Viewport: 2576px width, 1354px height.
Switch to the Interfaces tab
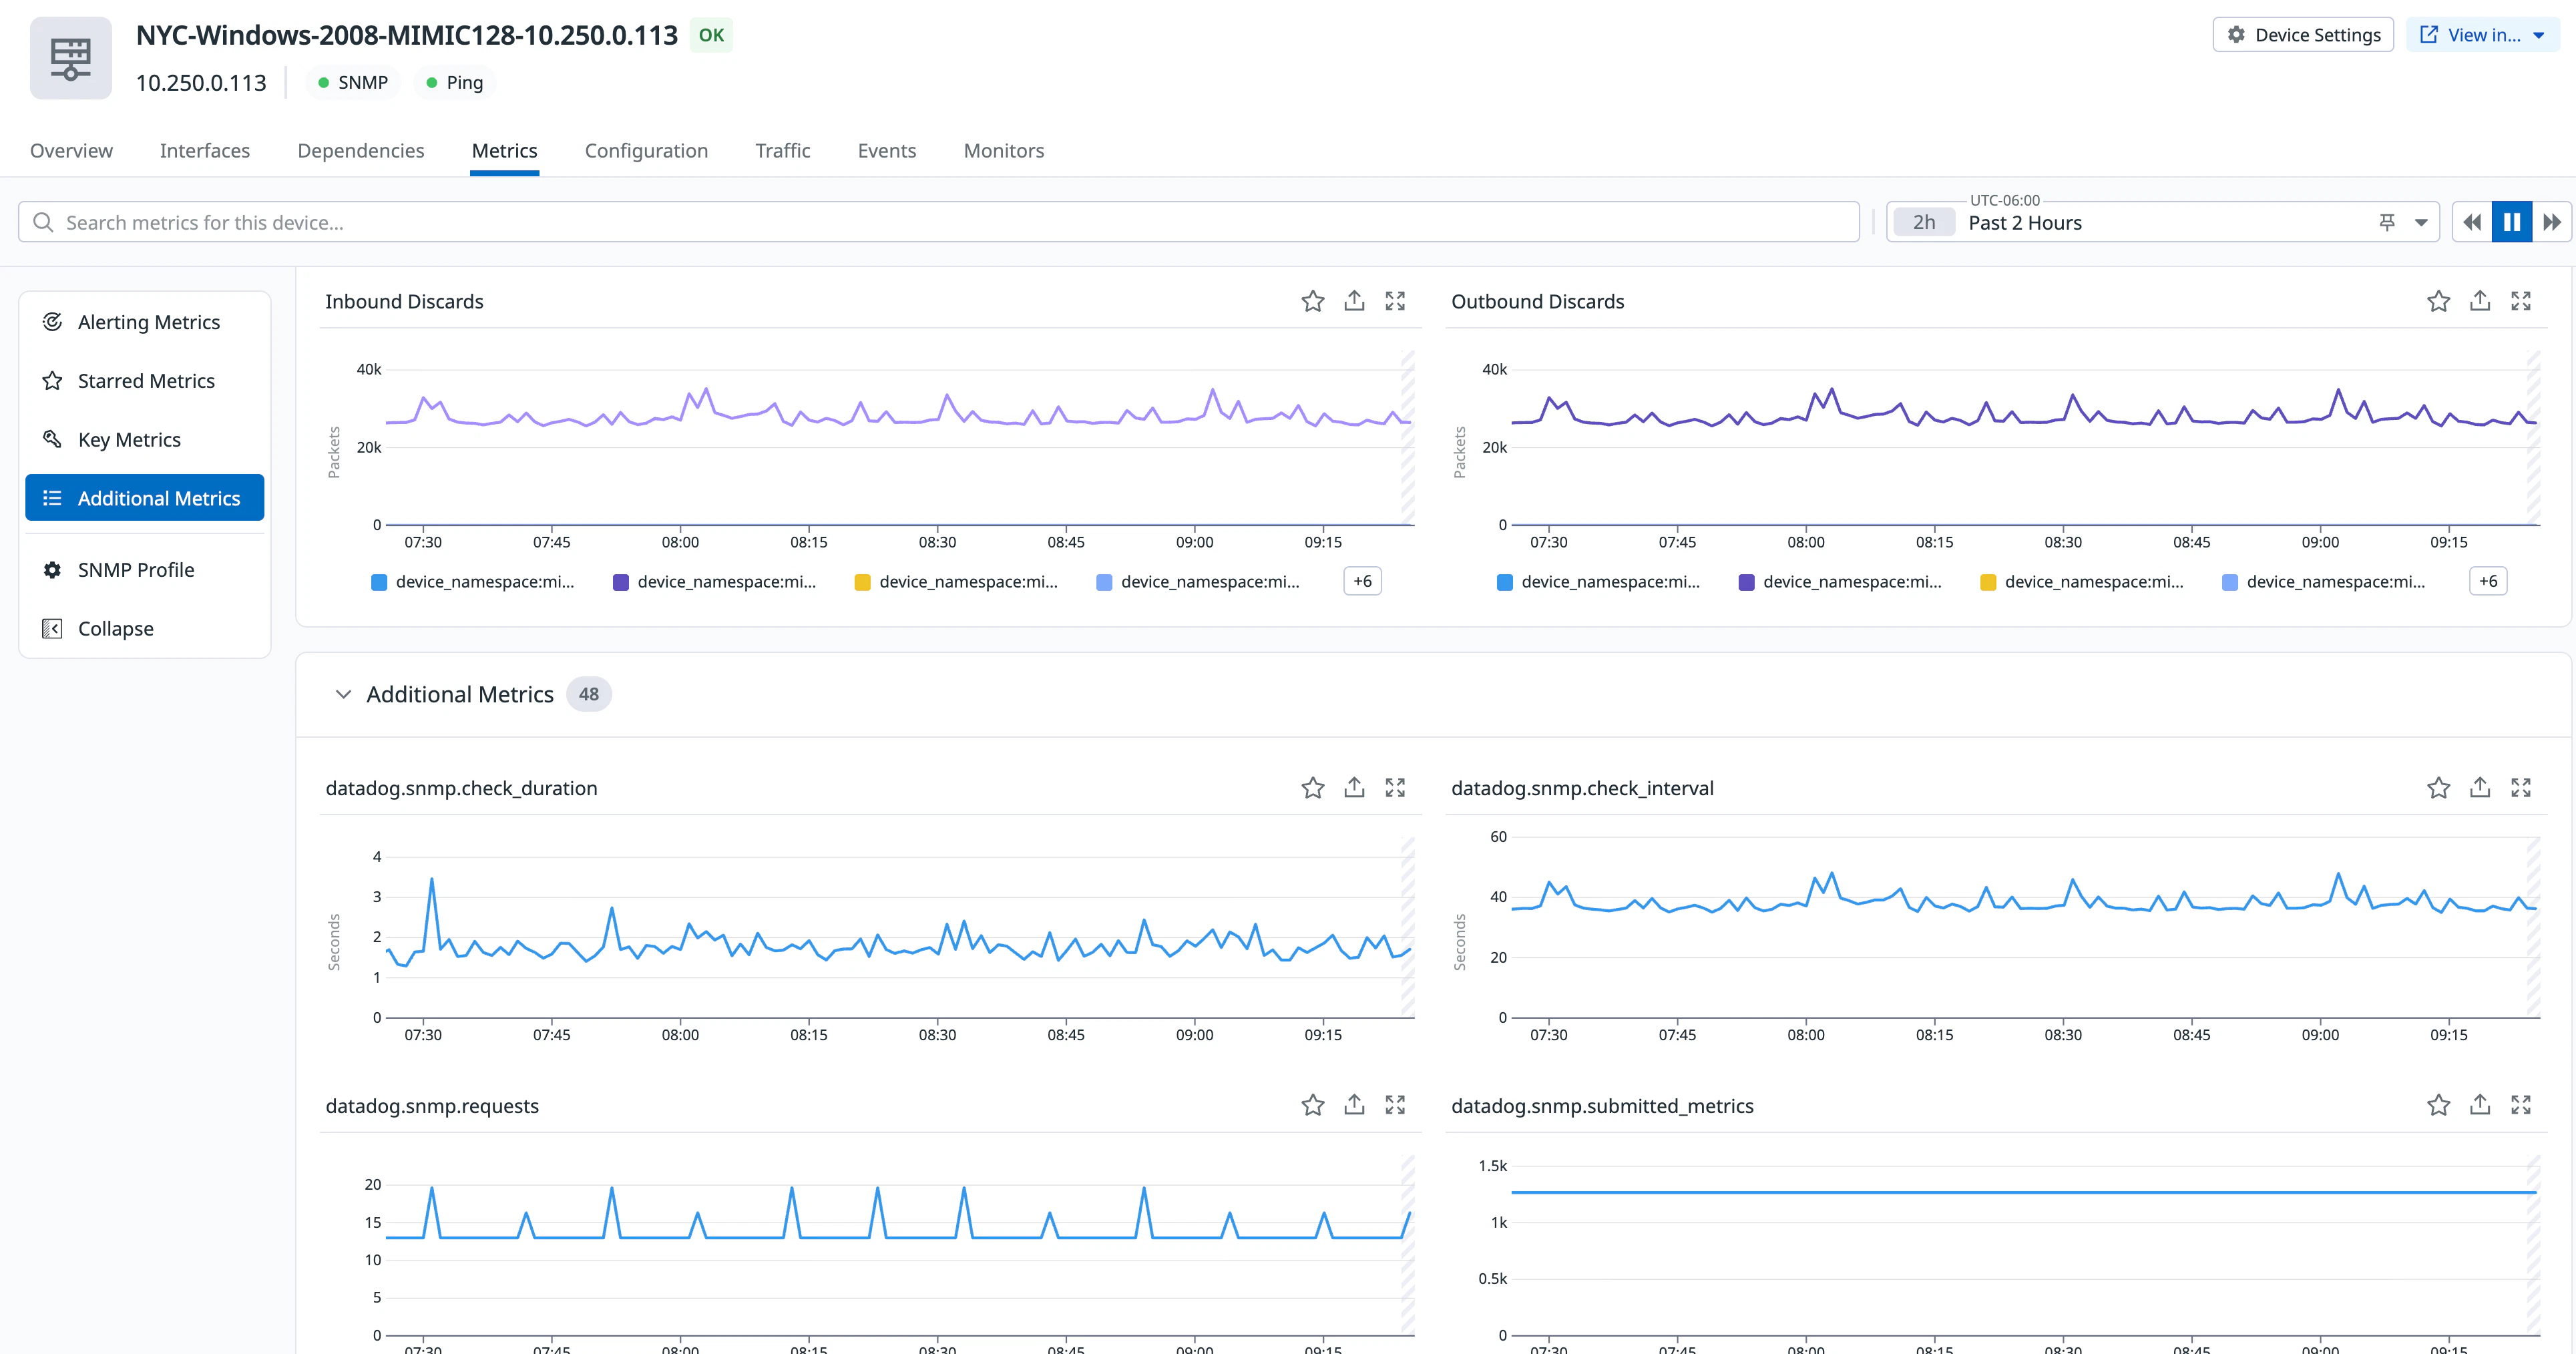click(x=205, y=151)
